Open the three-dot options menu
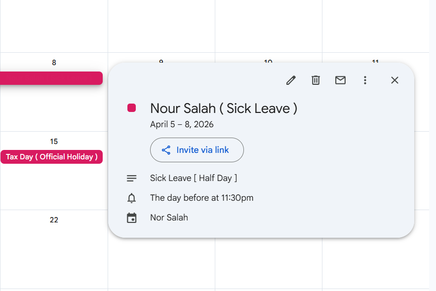Viewport: 436px width, 291px height. [365, 80]
